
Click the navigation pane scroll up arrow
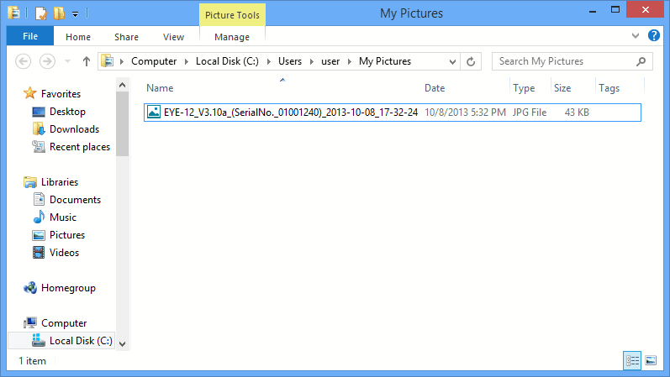click(x=122, y=86)
